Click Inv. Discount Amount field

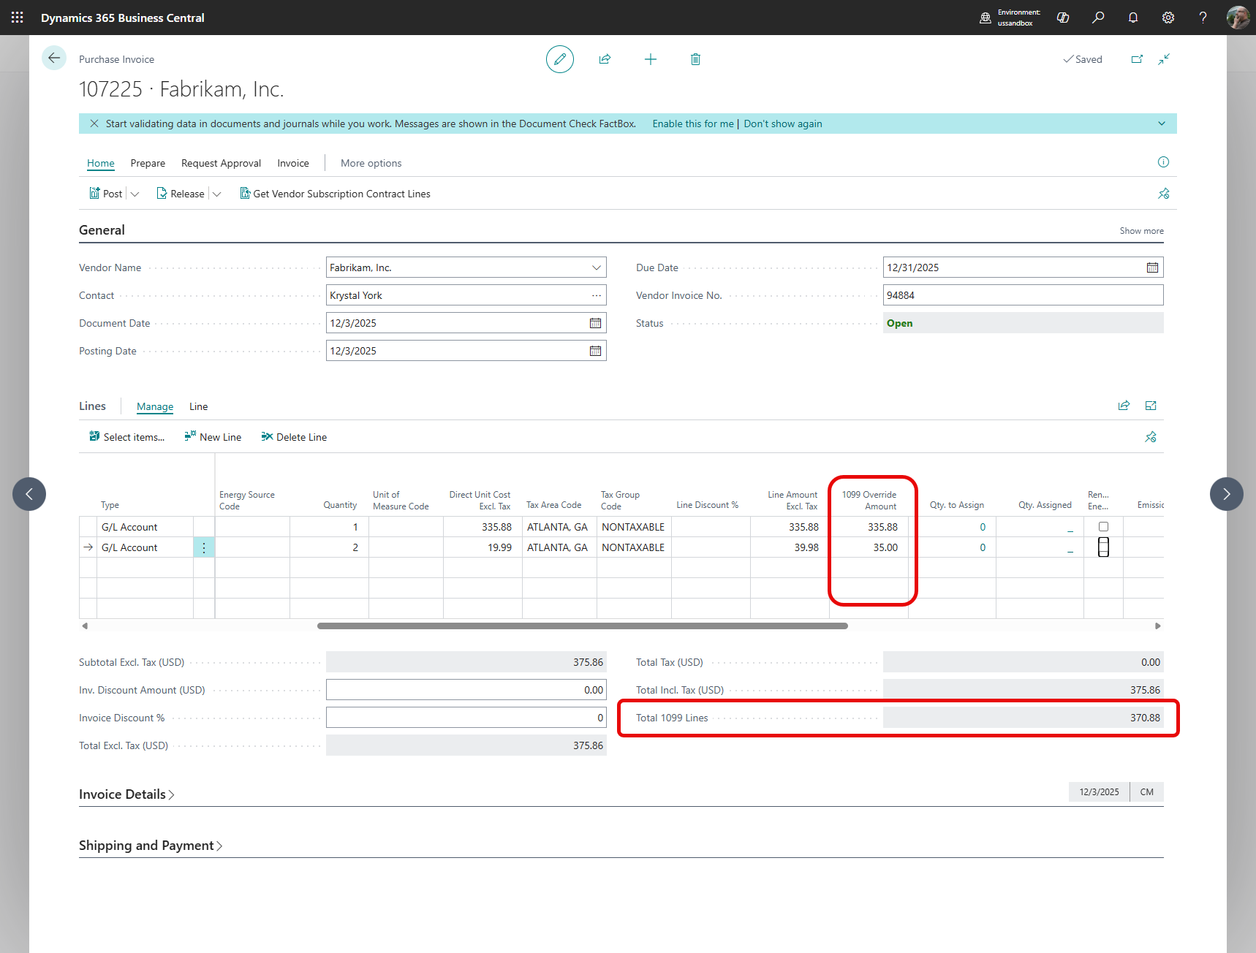466,690
